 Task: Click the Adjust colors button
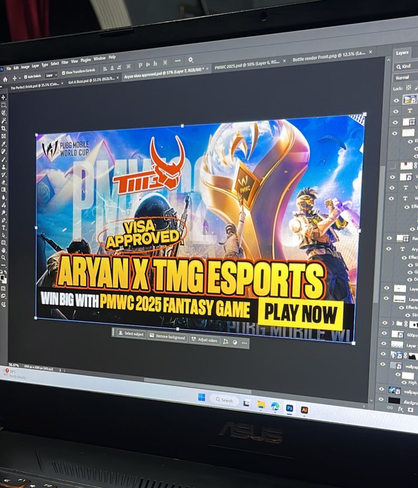coord(204,340)
